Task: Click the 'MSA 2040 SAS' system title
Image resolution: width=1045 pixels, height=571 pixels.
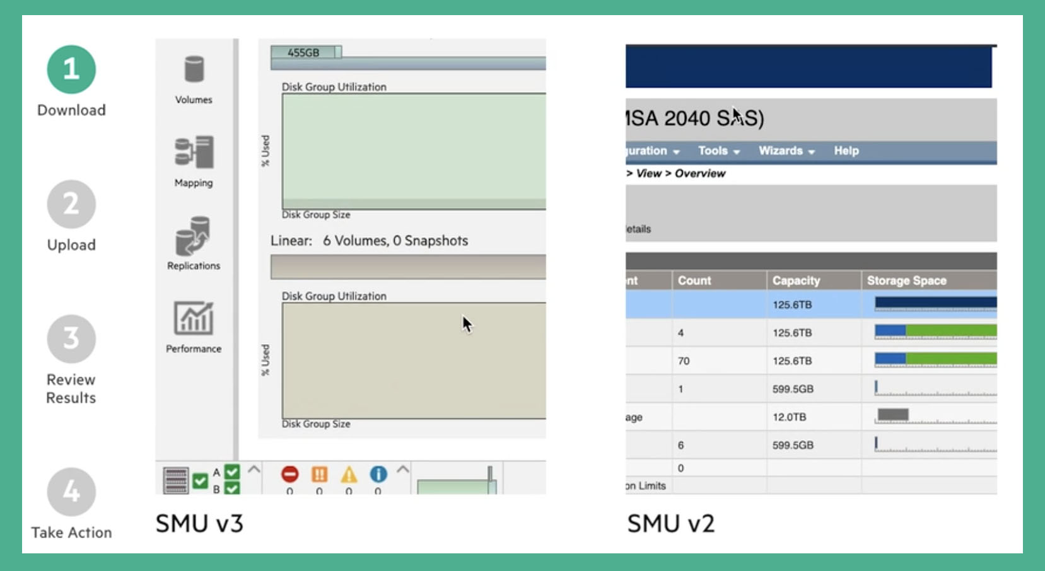Action: [694, 118]
